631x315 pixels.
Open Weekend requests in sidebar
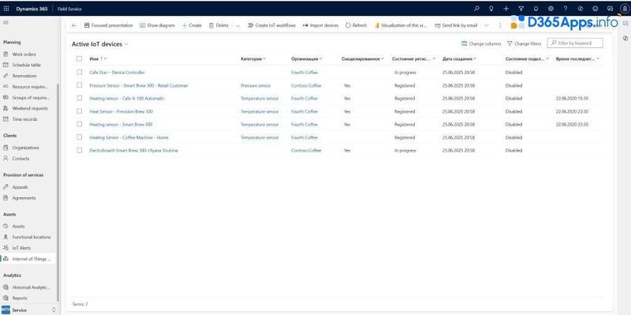pyautogui.click(x=30, y=108)
